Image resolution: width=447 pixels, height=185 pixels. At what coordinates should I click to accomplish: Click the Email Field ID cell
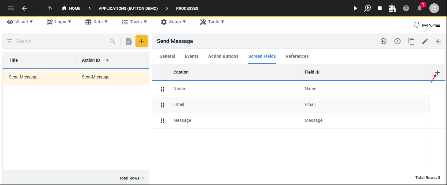(310, 104)
